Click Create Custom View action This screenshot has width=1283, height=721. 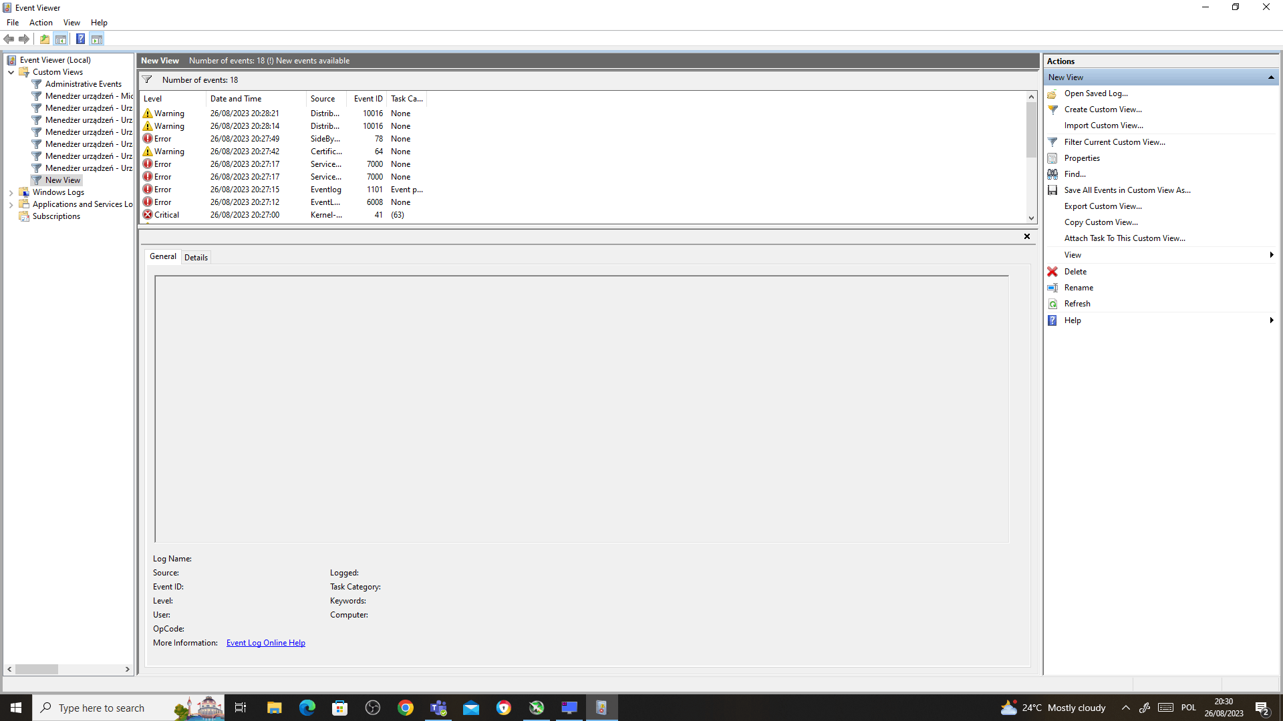pos(1103,109)
